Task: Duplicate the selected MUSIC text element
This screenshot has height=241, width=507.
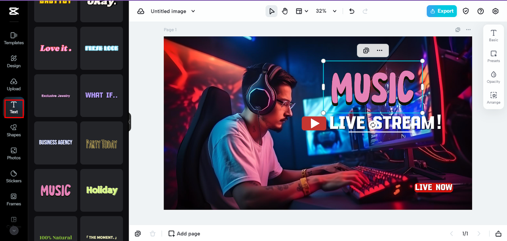Action: pos(366,50)
